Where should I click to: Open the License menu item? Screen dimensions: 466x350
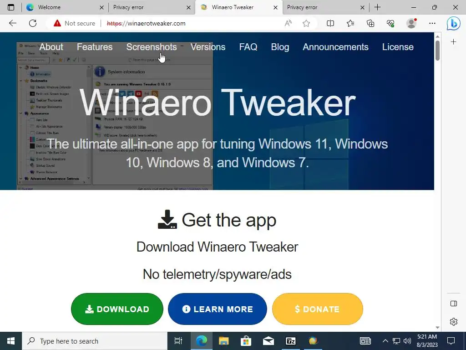tap(398, 47)
